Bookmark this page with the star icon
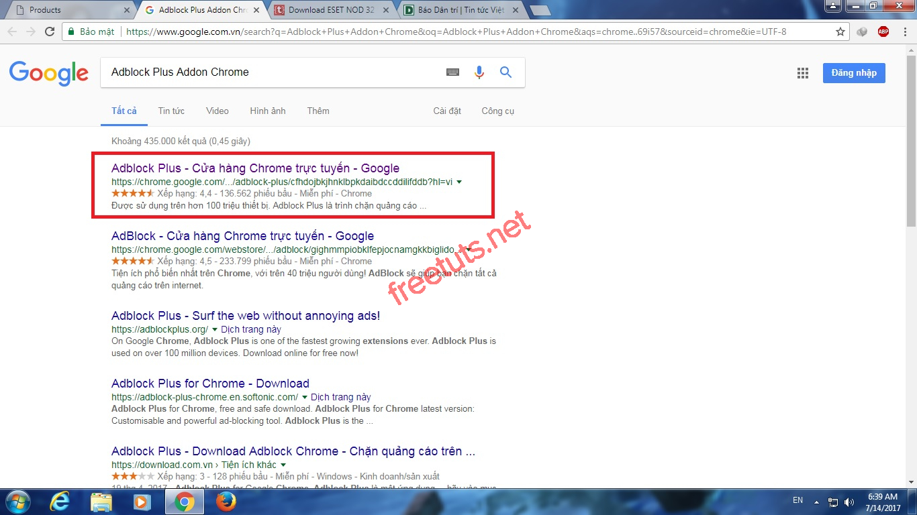 click(840, 32)
